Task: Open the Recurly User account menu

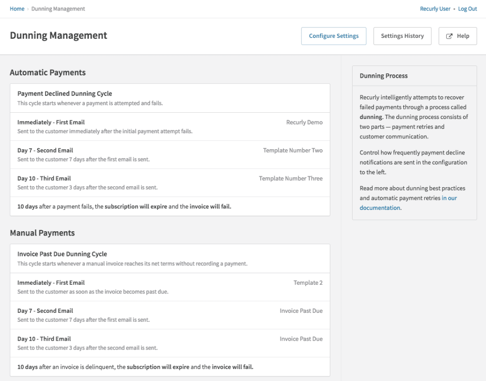Action: click(x=435, y=9)
